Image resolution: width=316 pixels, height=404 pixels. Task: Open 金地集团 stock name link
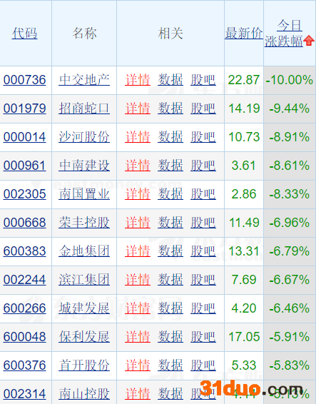tap(84, 251)
